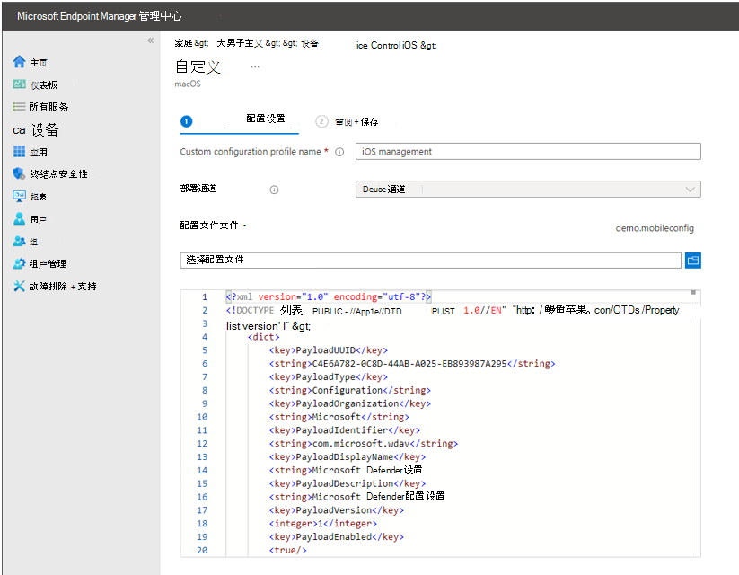Click the 主页 home icon in sidebar

click(19, 62)
